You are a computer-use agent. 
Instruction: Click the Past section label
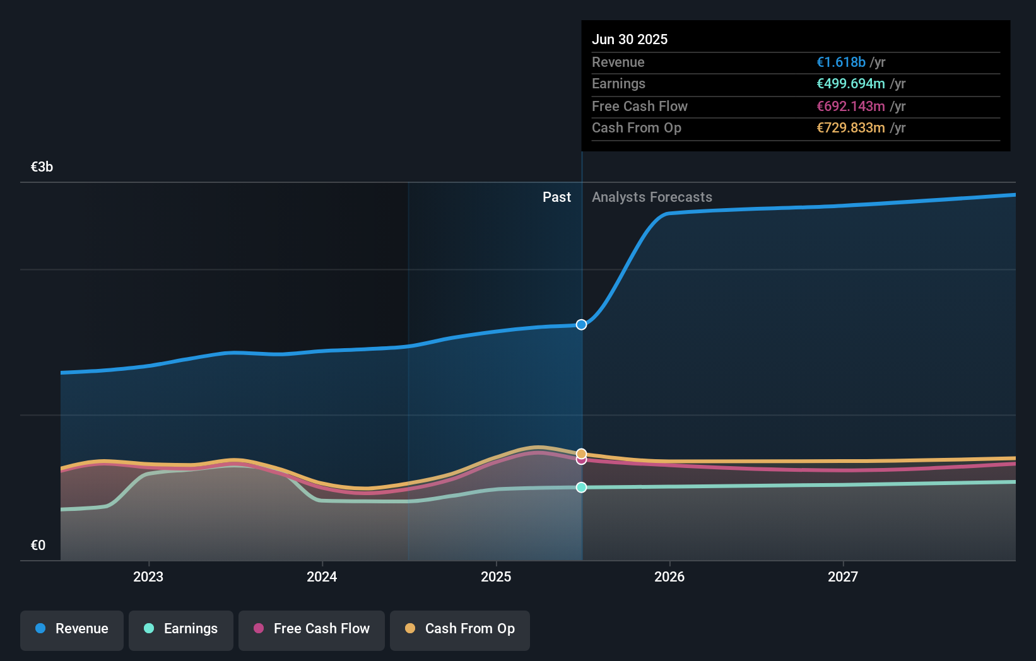click(x=557, y=197)
